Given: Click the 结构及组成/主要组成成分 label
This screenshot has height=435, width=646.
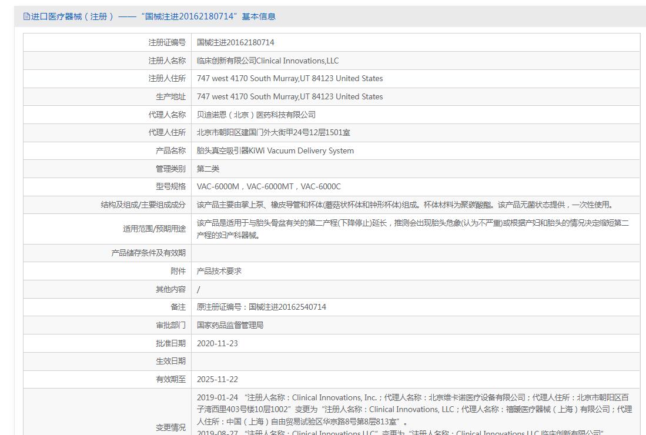Looking at the screenshot, I should pyautogui.click(x=143, y=205).
